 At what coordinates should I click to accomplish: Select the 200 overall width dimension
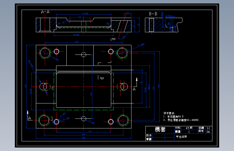point(84,138)
